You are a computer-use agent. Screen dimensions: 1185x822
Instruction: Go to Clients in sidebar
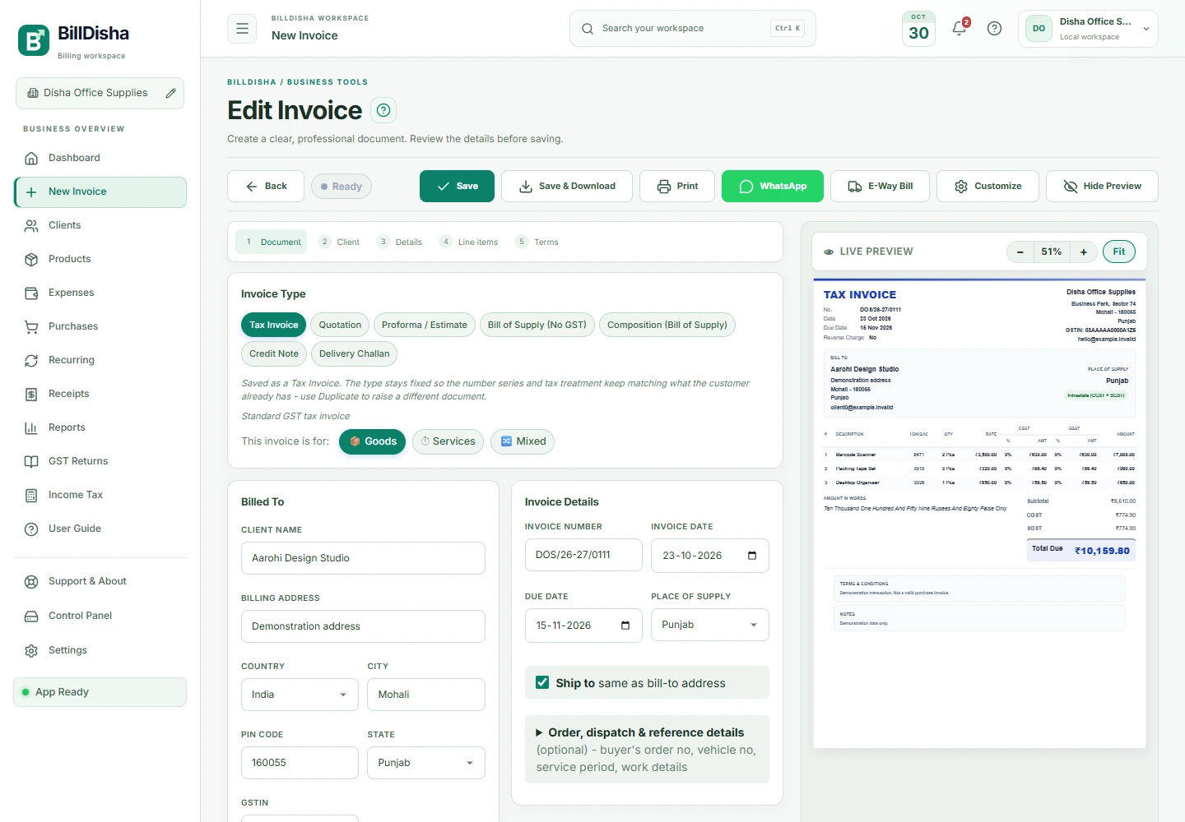(100, 225)
